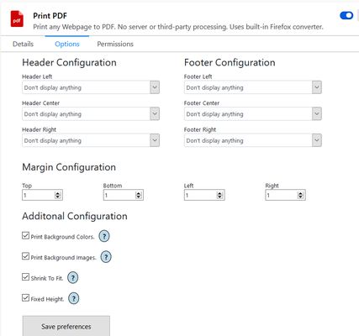This screenshot has width=359, height=336.
Task: Open the Header Left dropdown
Action: tap(91, 87)
